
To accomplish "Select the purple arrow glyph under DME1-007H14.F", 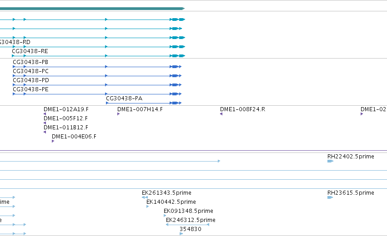I will click(x=119, y=114).
